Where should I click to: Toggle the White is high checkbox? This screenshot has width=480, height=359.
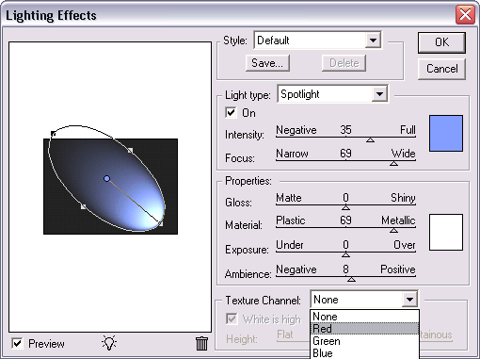(232, 318)
